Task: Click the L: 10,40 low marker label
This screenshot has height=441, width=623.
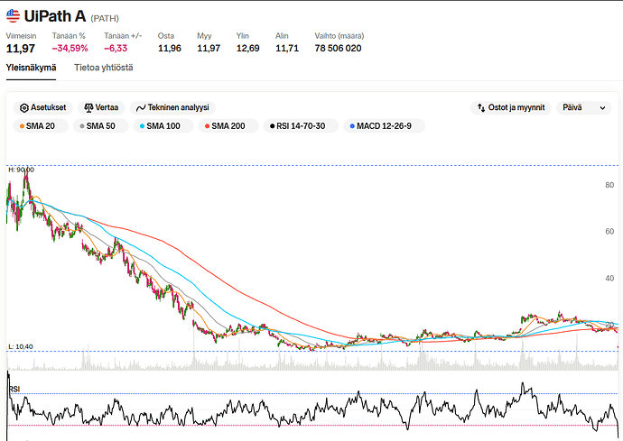Action: [x=21, y=347]
